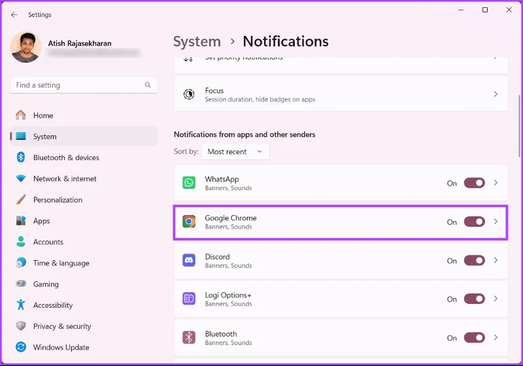Image resolution: width=523 pixels, height=366 pixels.
Task: Click the Gaming controller icon
Action: pos(21,284)
